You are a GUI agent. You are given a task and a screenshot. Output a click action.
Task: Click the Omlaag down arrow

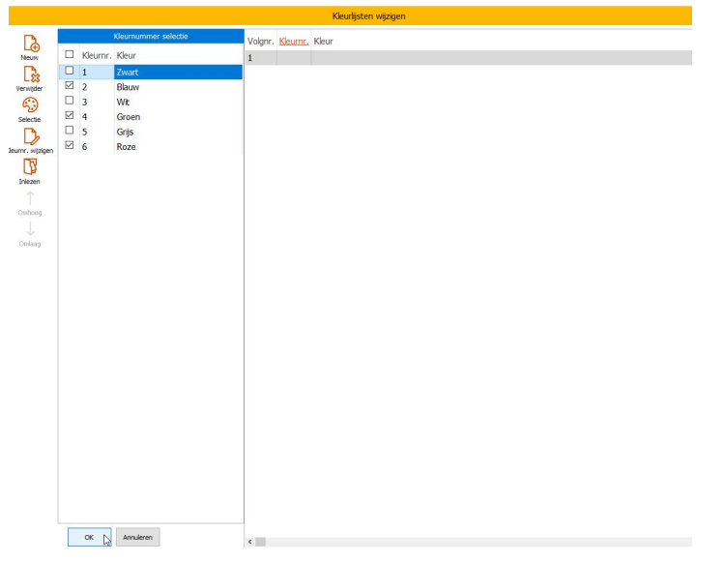[30, 228]
